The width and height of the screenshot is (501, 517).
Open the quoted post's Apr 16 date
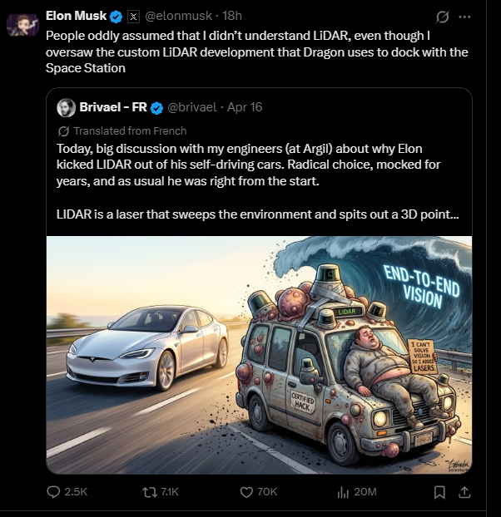click(x=244, y=107)
